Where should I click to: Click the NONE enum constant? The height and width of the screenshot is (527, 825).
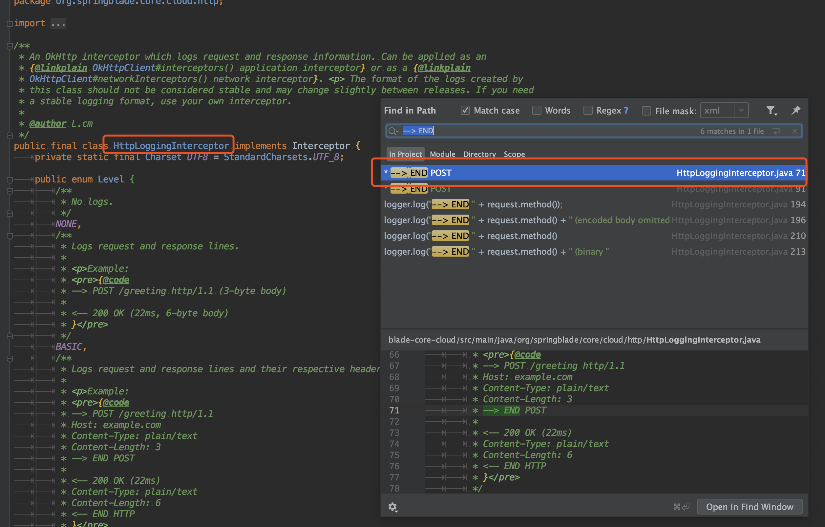66,224
